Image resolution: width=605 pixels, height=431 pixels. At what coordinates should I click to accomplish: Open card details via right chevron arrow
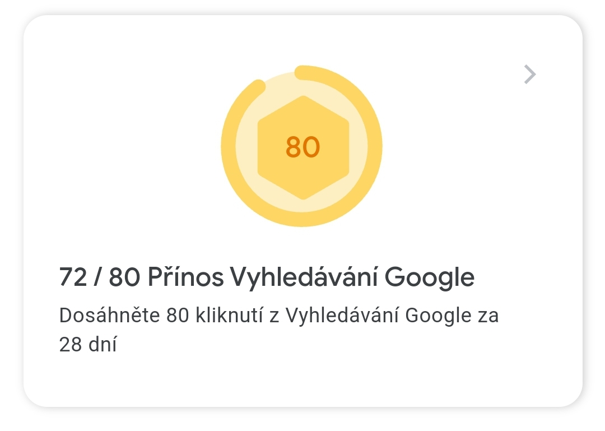[x=530, y=74]
